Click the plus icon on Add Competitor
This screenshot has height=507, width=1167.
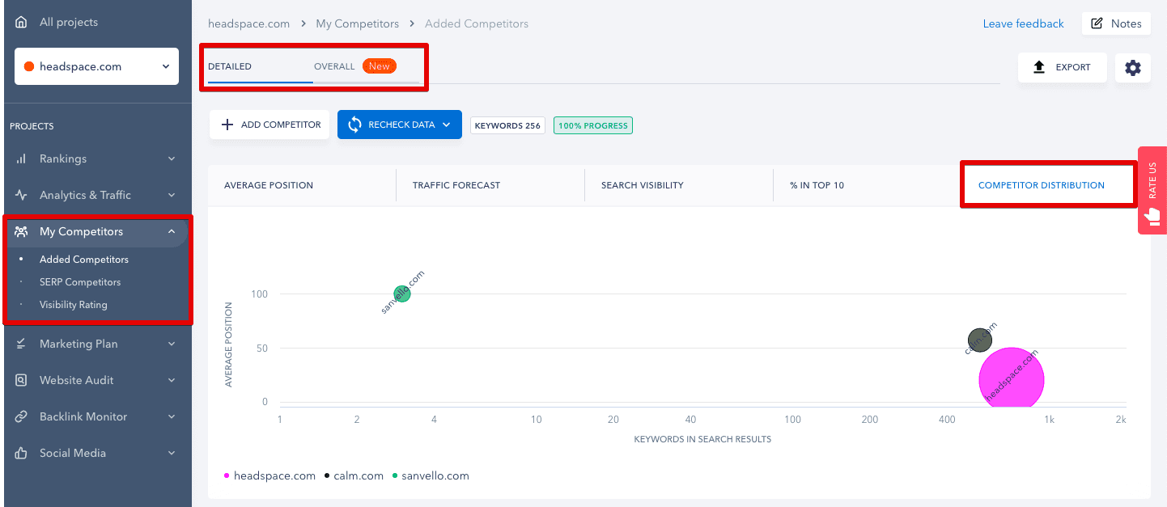point(227,125)
